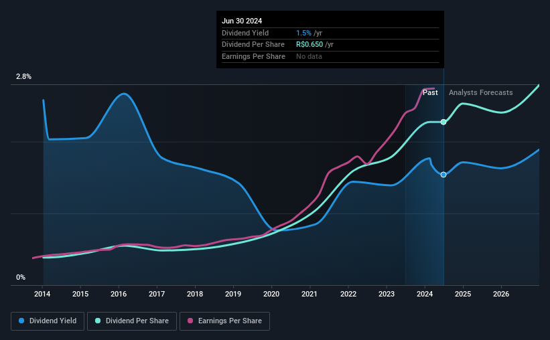Click the tooltip Dividend Yield row label
Screen dimensions: 550x340
pyautogui.click(x=245, y=33)
